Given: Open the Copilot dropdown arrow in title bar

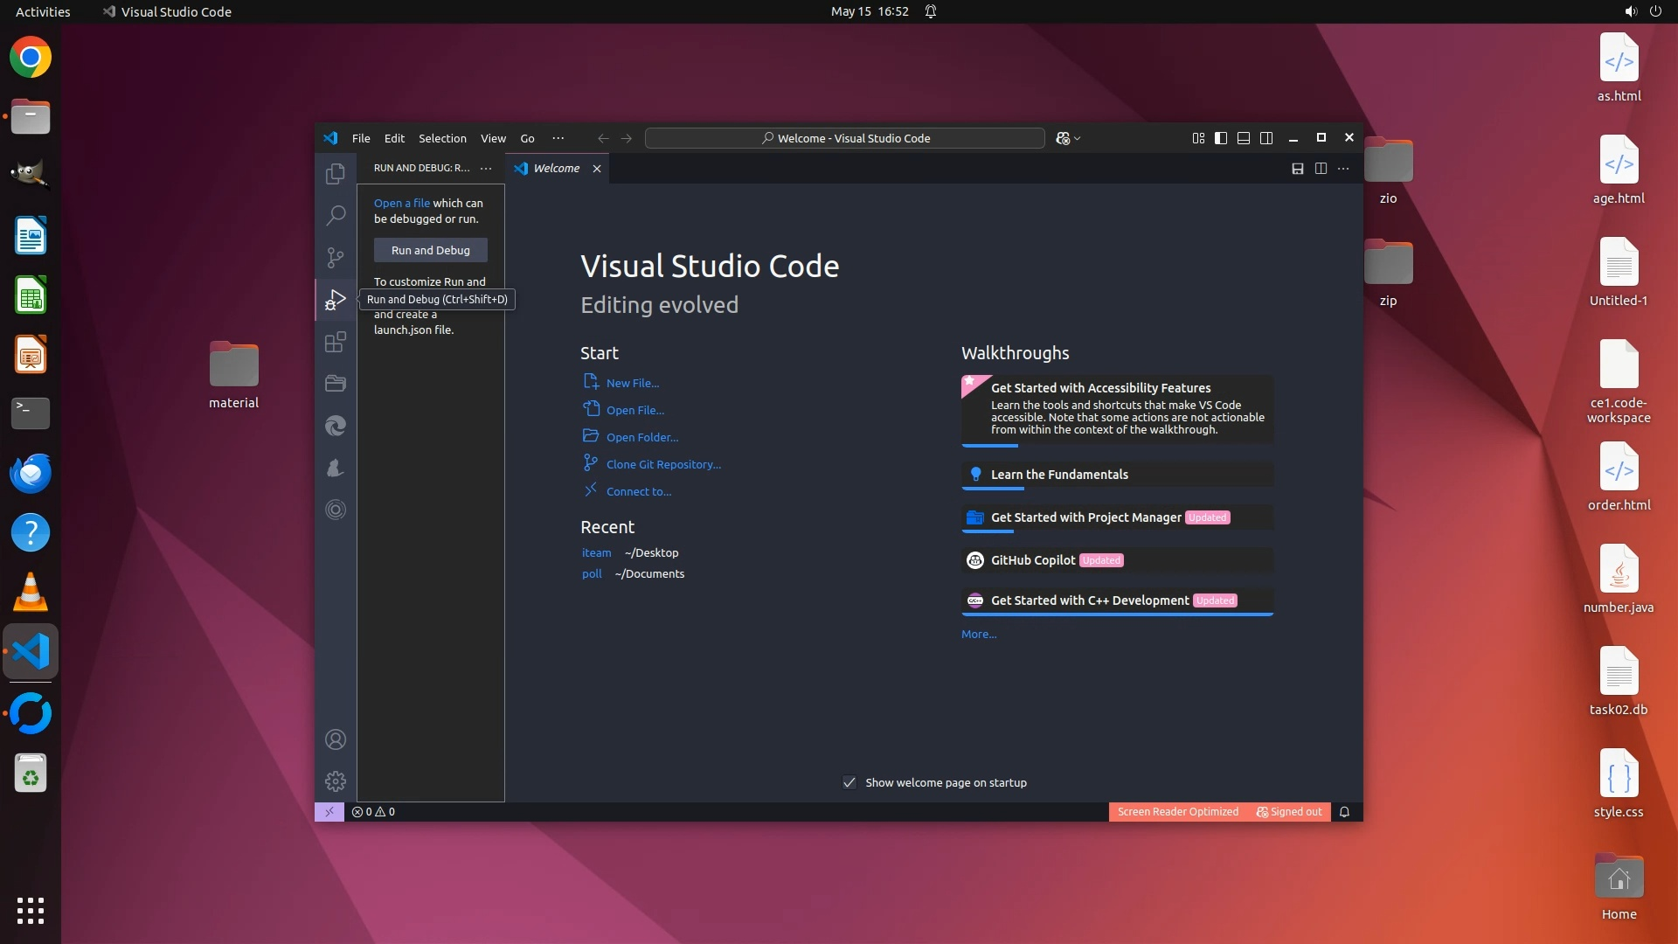Looking at the screenshot, I should pos(1078,138).
